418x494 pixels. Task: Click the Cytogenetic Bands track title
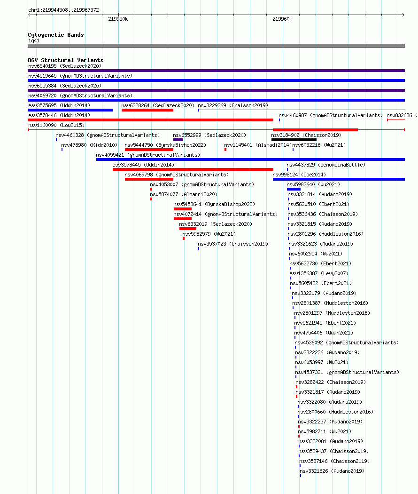pyautogui.click(x=56, y=35)
